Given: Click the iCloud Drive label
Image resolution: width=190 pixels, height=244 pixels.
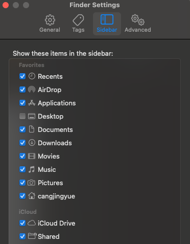Looking at the screenshot, I should click(57, 223).
